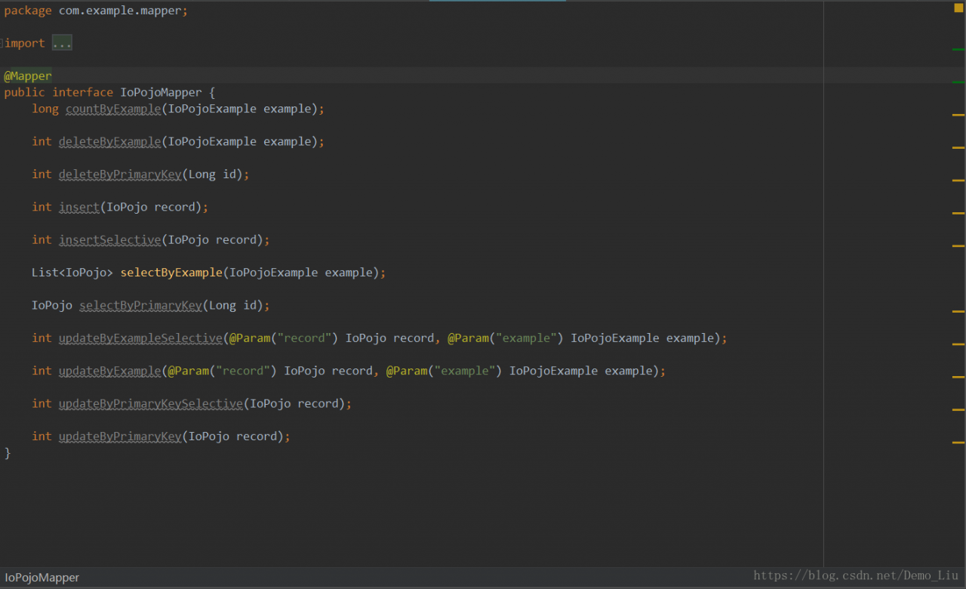Click the @Mapper annotation
The height and width of the screenshot is (589, 966).
click(28, 76)
